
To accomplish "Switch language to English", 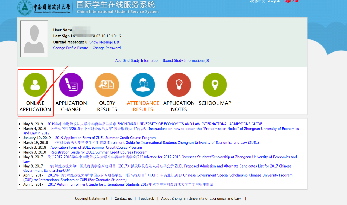I will tap(274, 1).
